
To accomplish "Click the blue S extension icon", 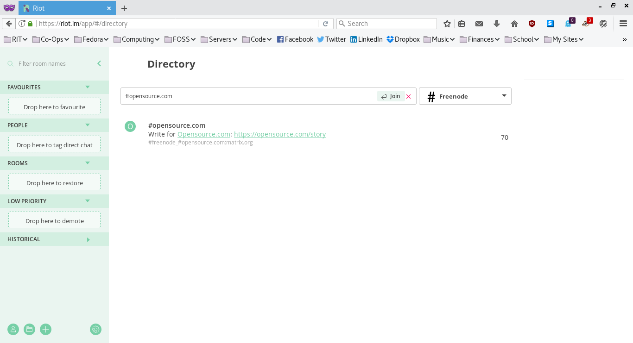I will click(x=550, y=24).
